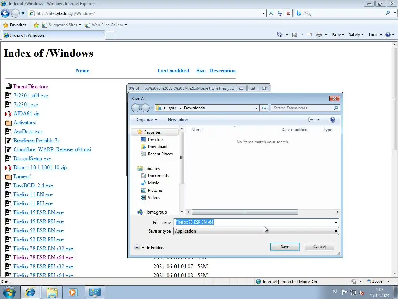Image resolution: width=398 pixels, height=299 pixels.
Task: Open Save as type combo box
Action: (256, 231)
